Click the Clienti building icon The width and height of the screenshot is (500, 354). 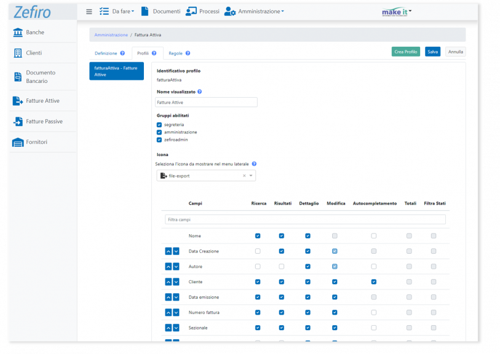click(18, 53)
